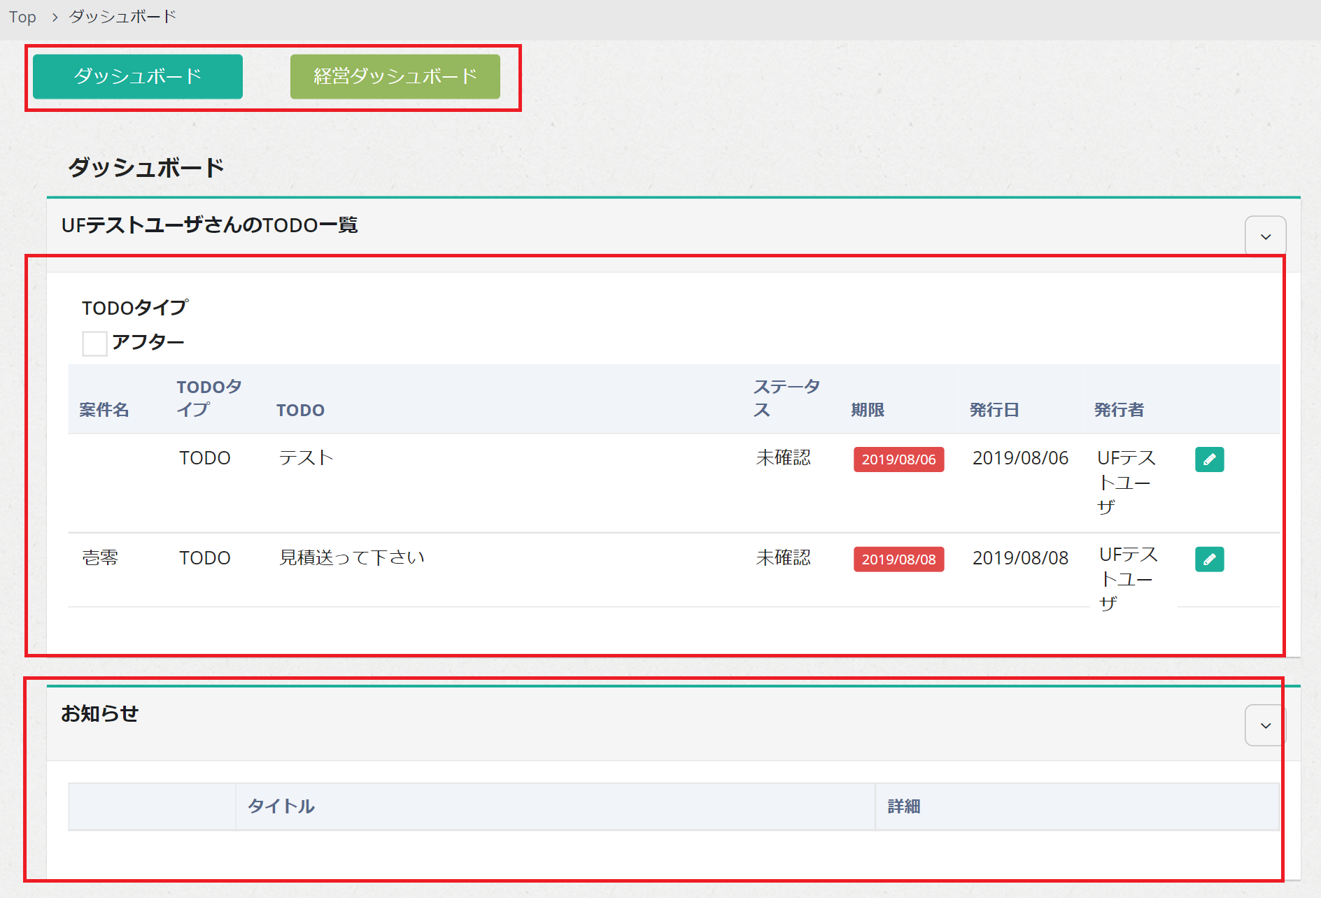Select the 壱零 case name cell
The height and width of the screenshot is (898, 1321).
100,557
